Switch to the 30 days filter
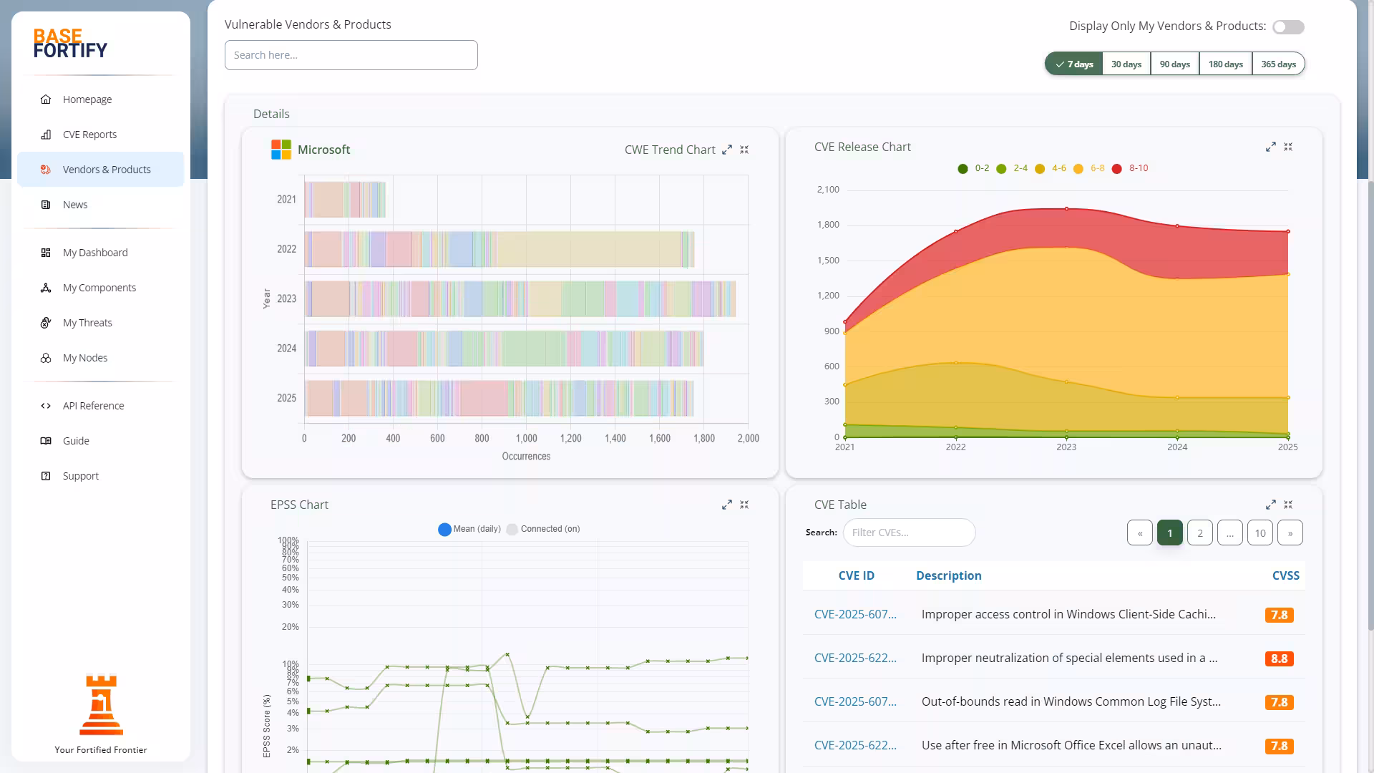 [x=1126, y=63]
